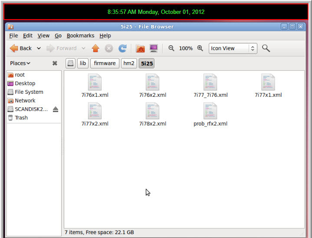Go to the lib path button

pos(83,63)
